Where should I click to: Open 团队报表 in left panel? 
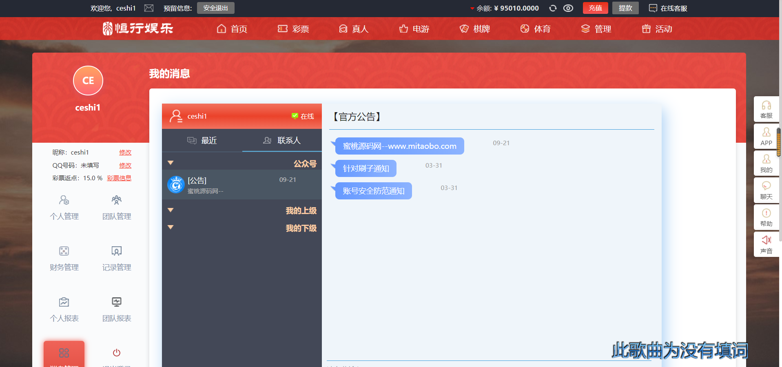117,309
